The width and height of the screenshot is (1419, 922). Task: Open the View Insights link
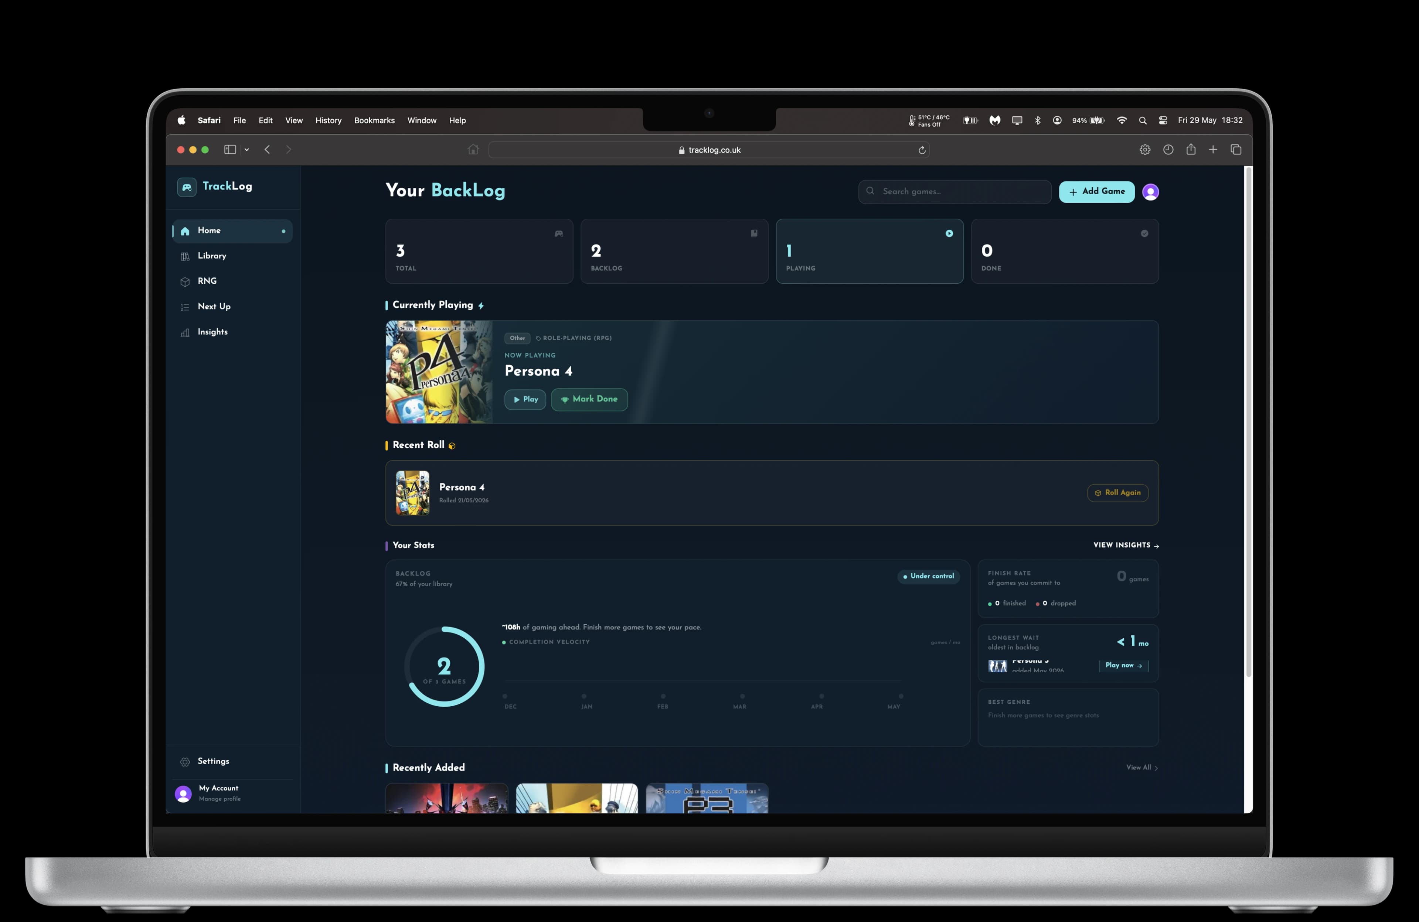1126,545
